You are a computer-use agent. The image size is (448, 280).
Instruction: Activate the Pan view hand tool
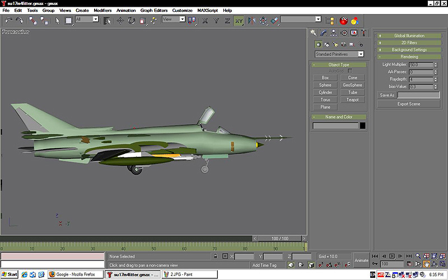pos(426,264)
